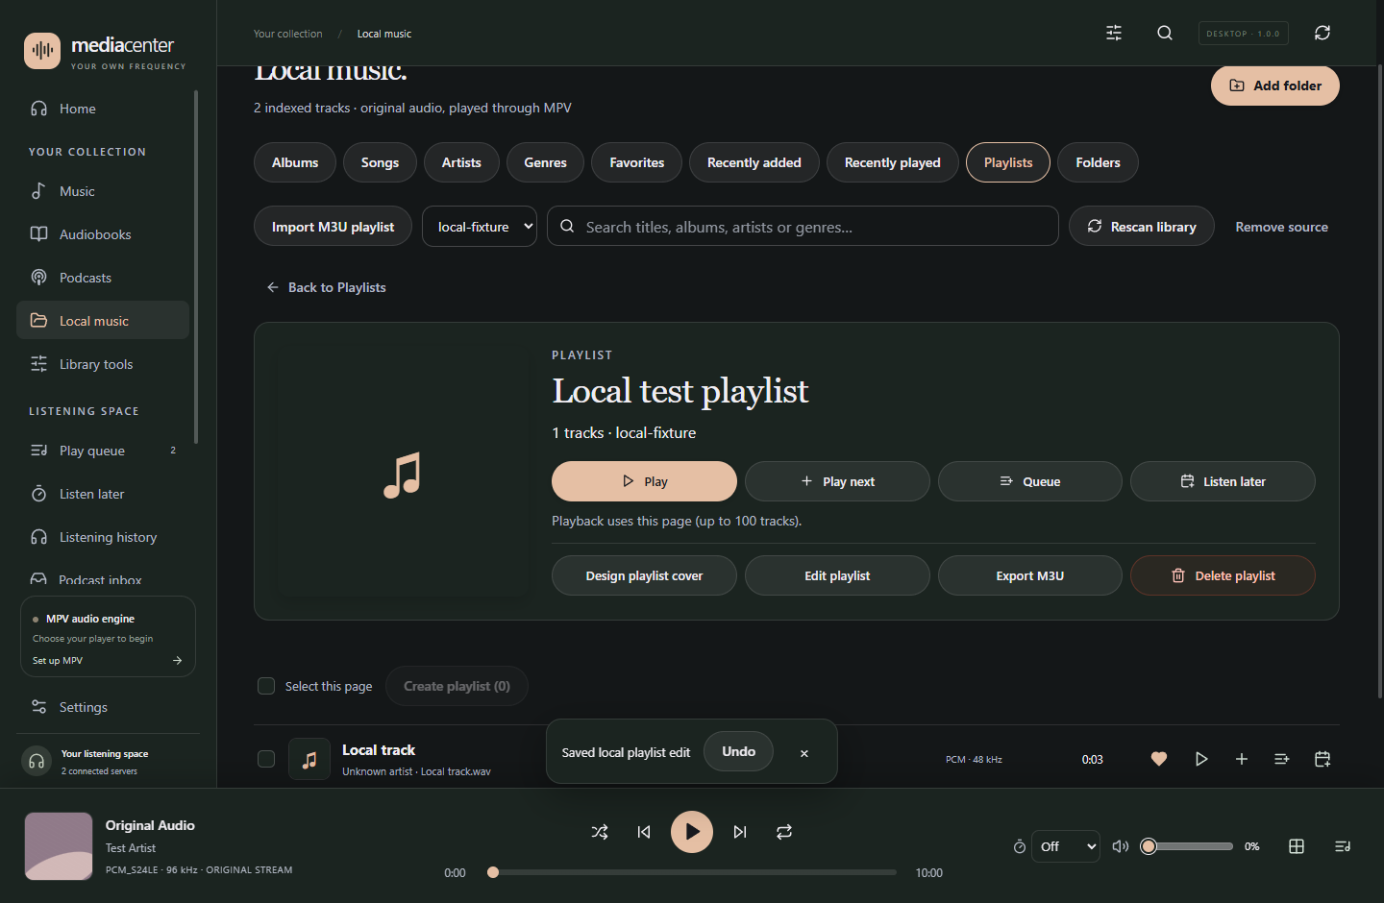Check the Select this page checkbox
The image size is (1384, 903).
pos(266,686)
